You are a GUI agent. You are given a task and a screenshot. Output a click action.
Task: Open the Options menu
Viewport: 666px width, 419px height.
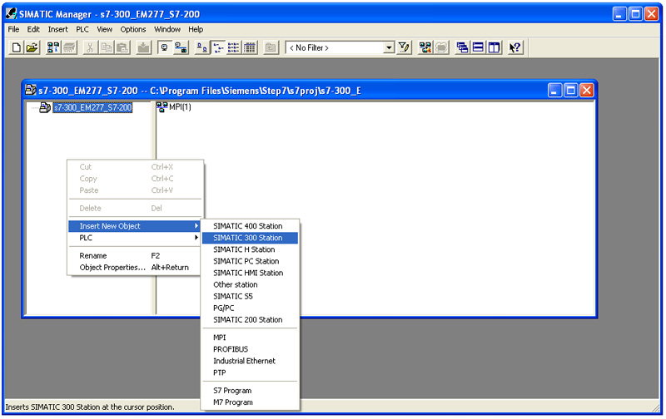click(133, 29)
